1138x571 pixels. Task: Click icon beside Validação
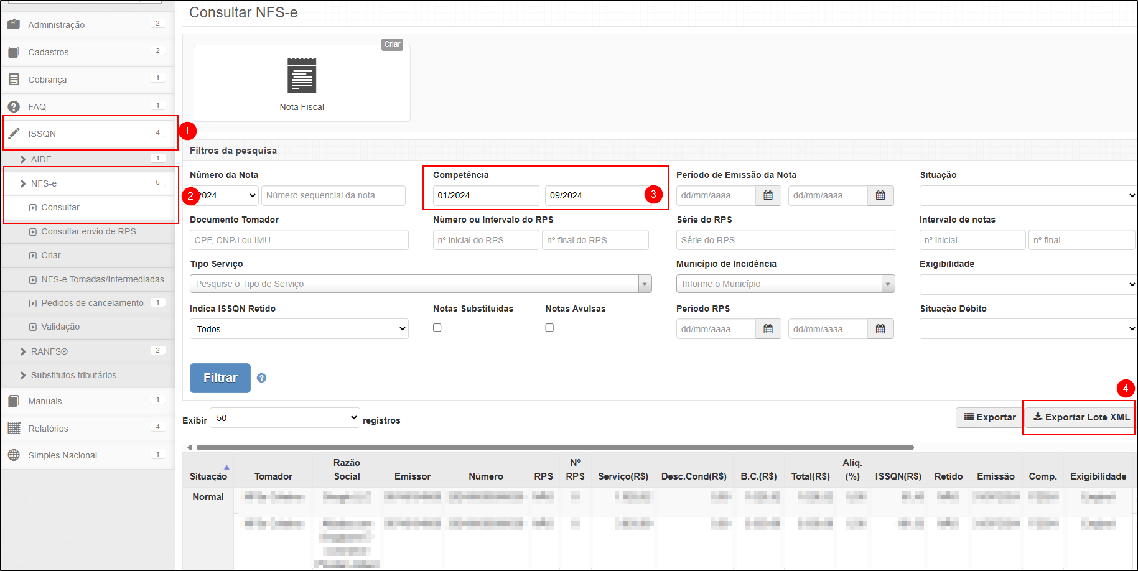click(33, 327)
